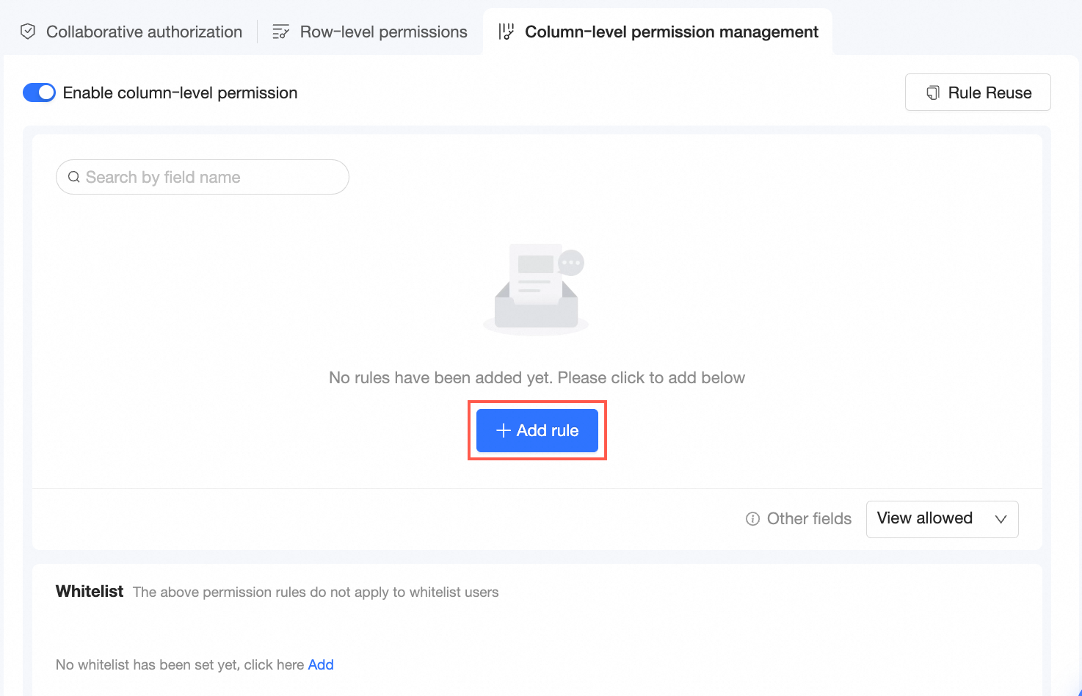Click the empty inbox illustration
Viewport: 1082px width, 696px height.
(x=537, y=290)
